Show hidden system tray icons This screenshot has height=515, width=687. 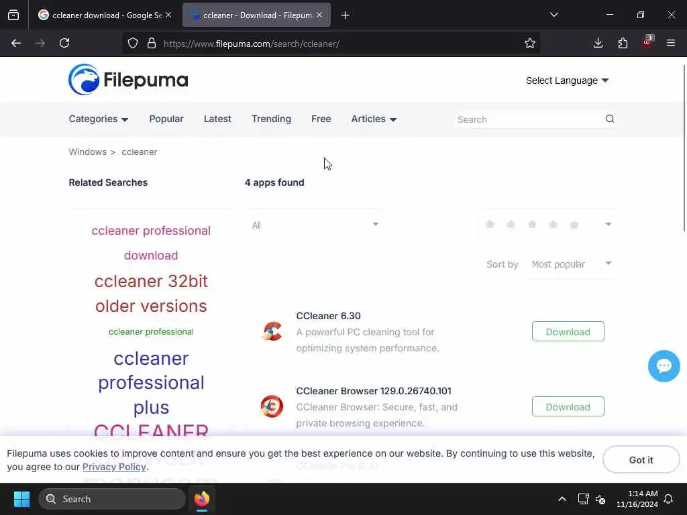(562, 499)
